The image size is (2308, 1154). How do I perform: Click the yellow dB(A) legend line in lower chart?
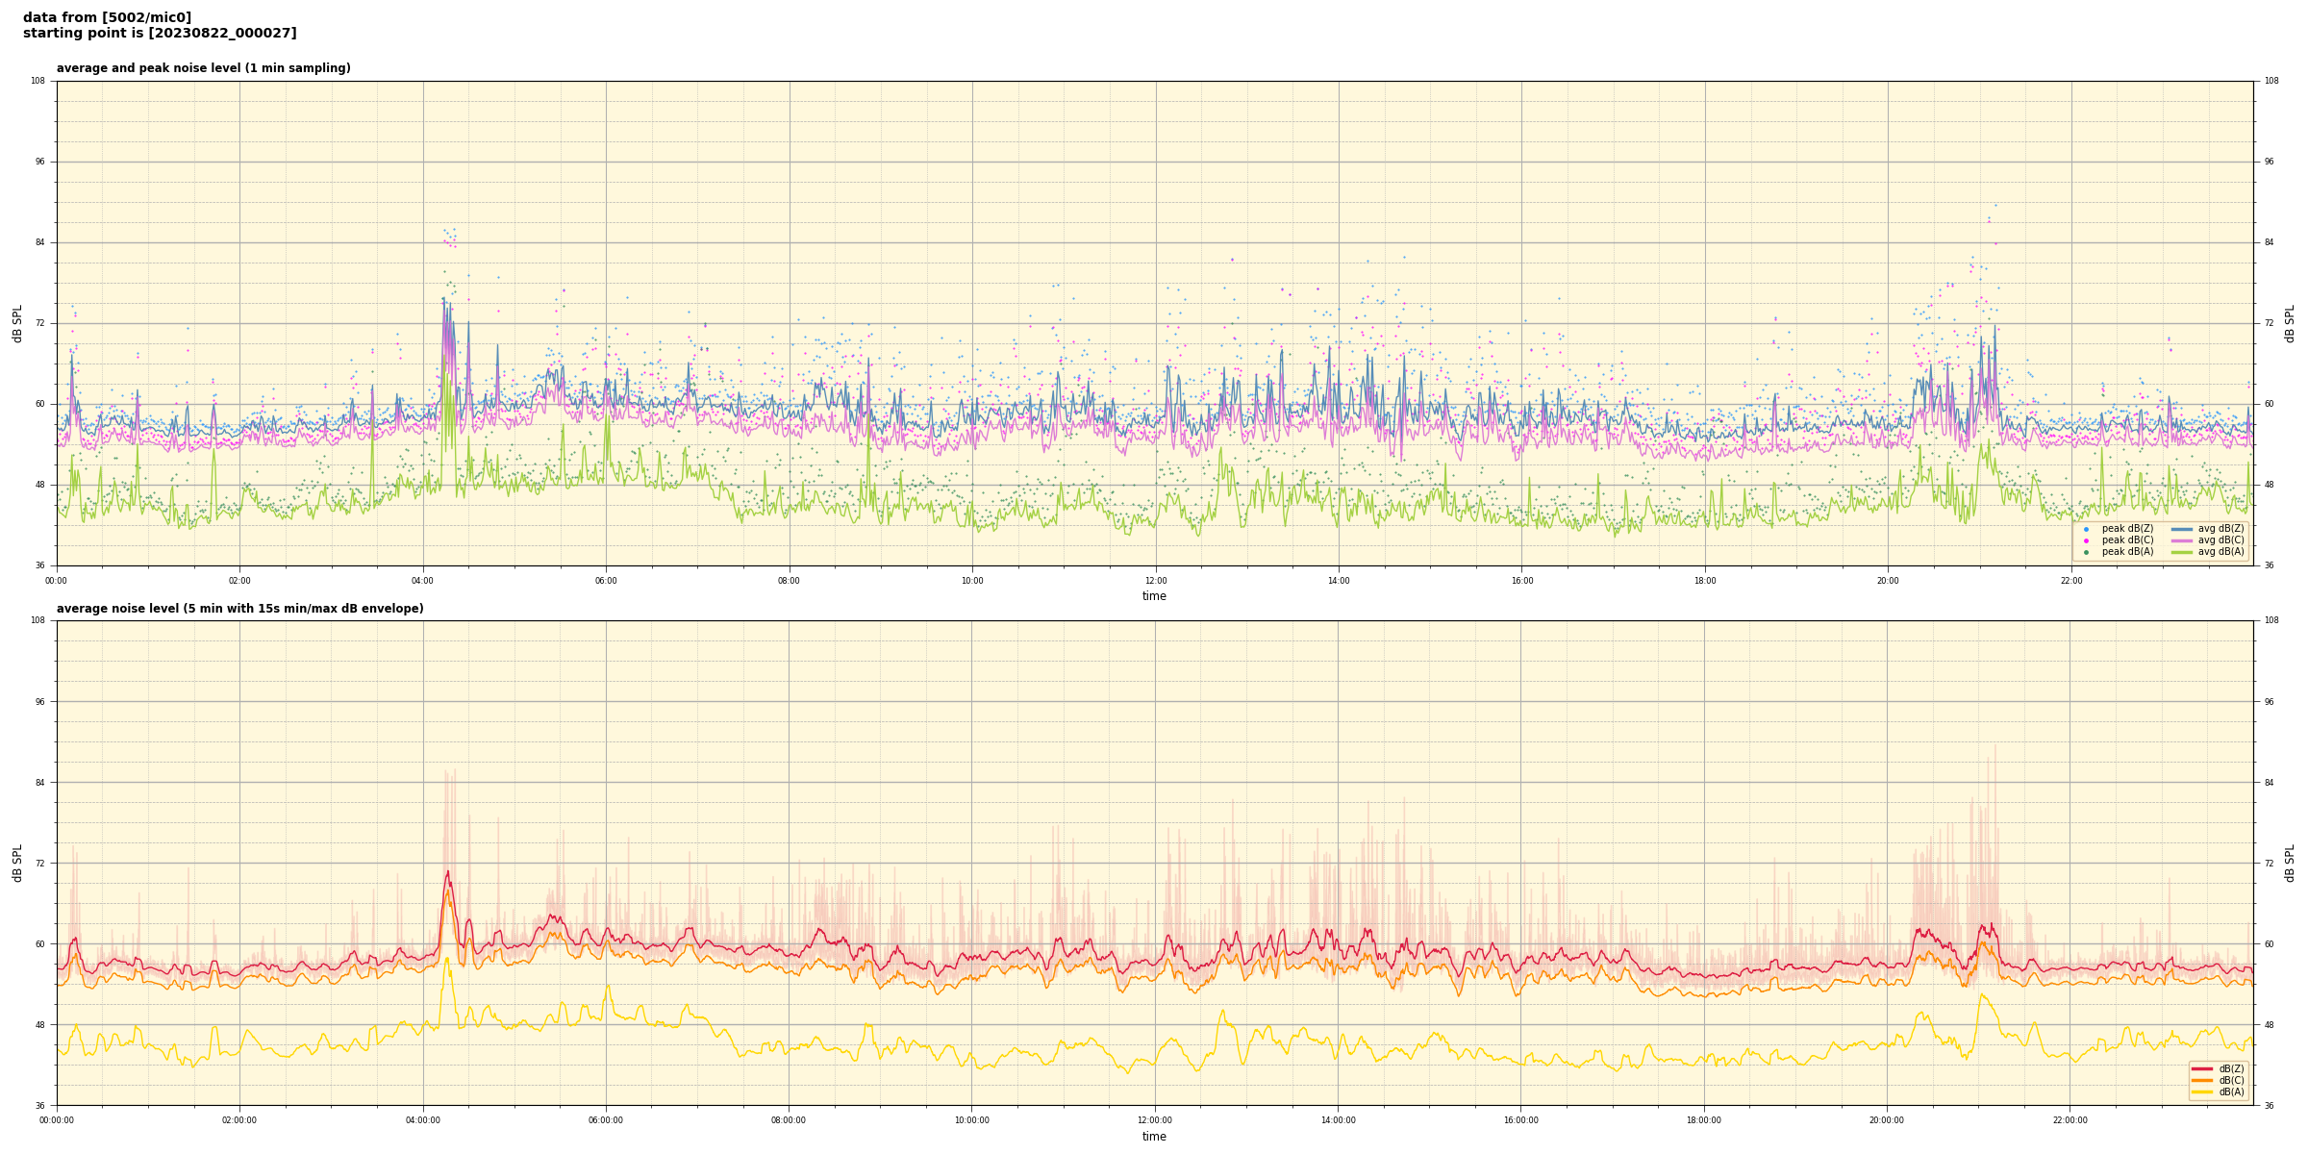[2202, 1091]
